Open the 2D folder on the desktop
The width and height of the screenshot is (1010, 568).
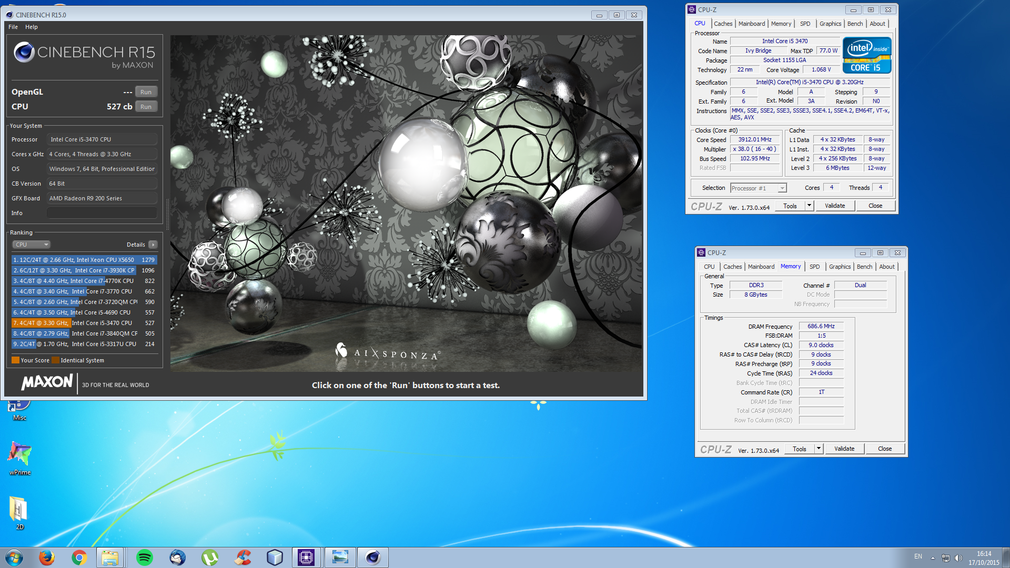(19, 513)
